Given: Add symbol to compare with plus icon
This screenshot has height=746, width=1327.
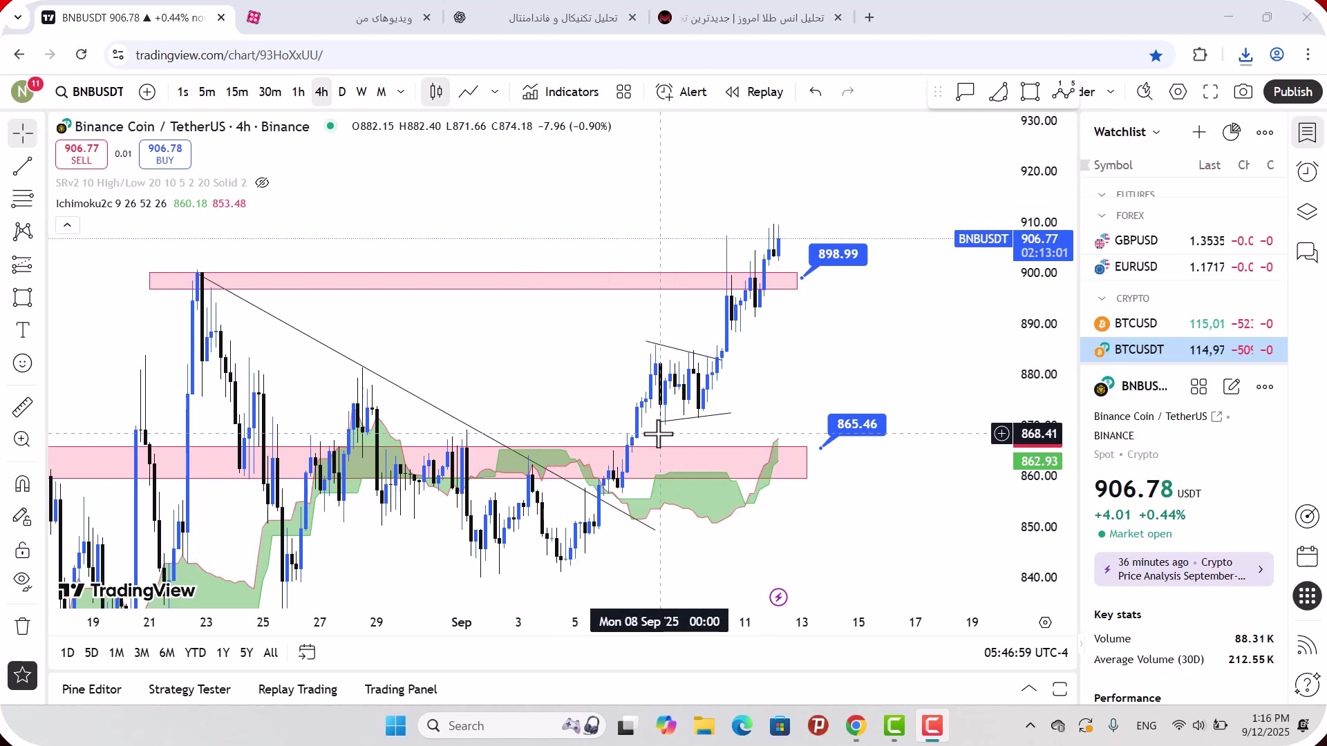Looking at the screenshot, I should (147, 92).
